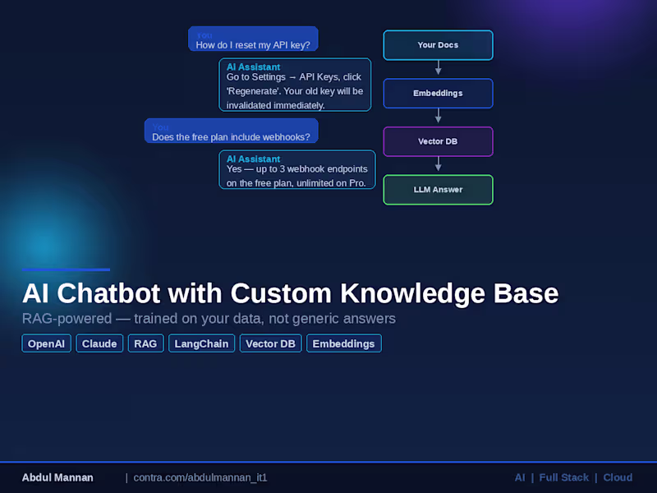Image resolution: width=657 pixels, height=493 pixels.
Task: Click the Your Docs flow box
Action: click(438, 45)
